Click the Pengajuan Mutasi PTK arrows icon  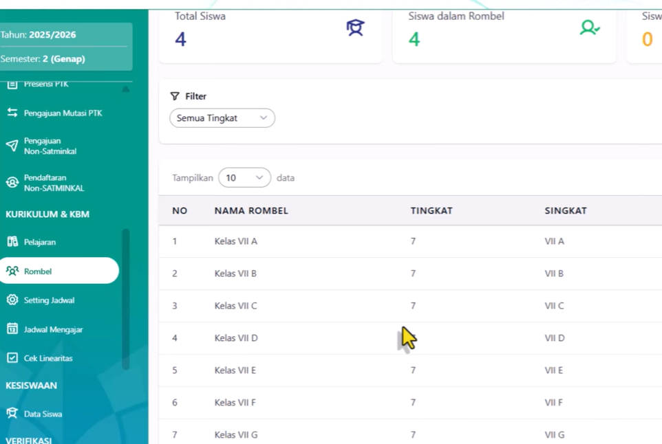pyautogui.click(x=12, y=113)
